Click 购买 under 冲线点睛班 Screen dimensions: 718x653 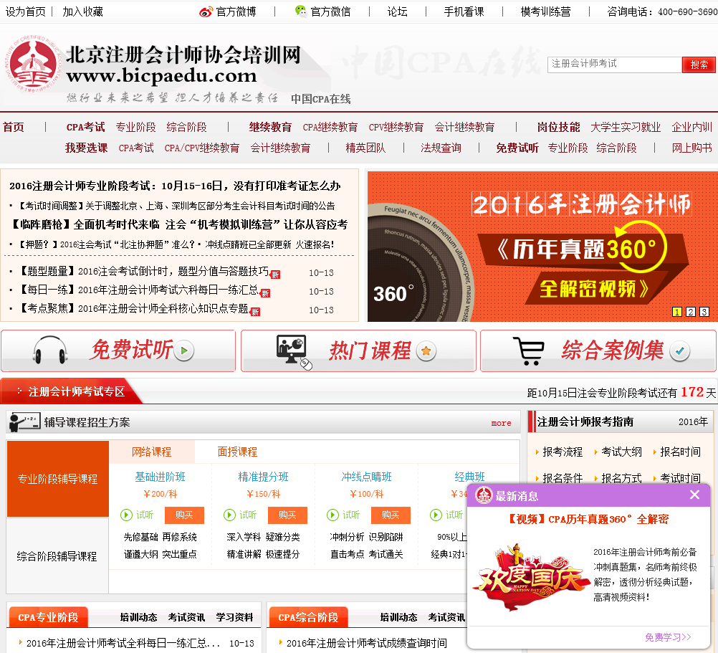pos(391,515)
